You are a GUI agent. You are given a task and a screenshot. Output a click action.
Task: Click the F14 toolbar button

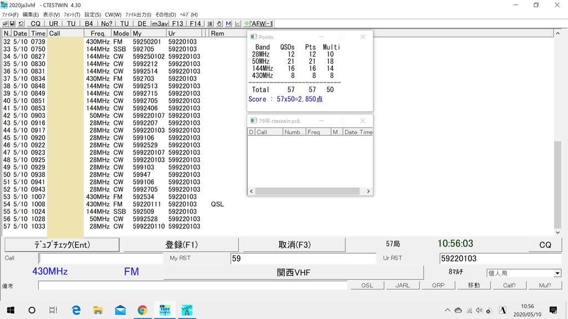[x=195, y=23]
